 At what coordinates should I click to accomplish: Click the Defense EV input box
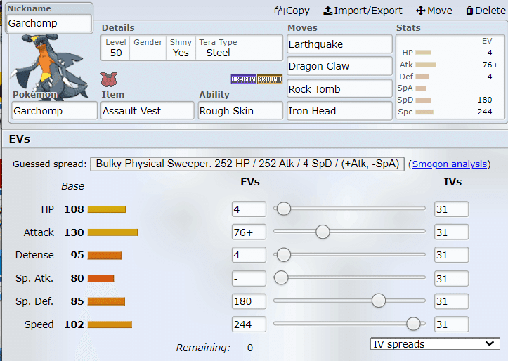click(x=249, y=255)
